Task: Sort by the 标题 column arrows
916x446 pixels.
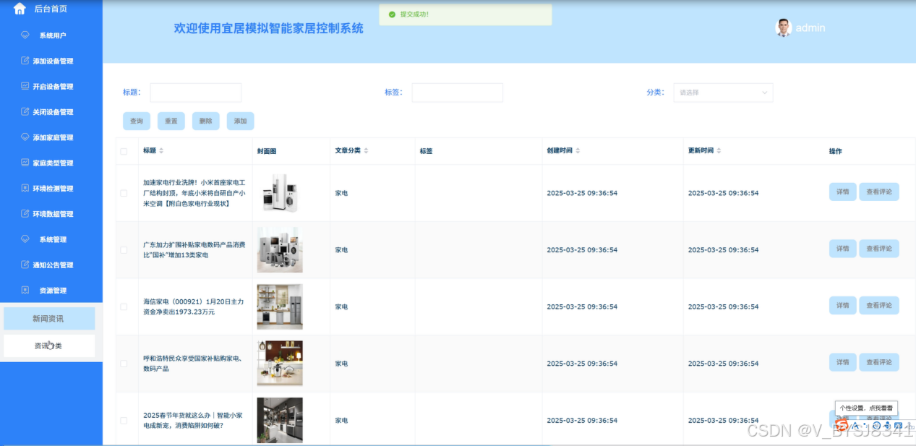Action: [x=161, y=150]
